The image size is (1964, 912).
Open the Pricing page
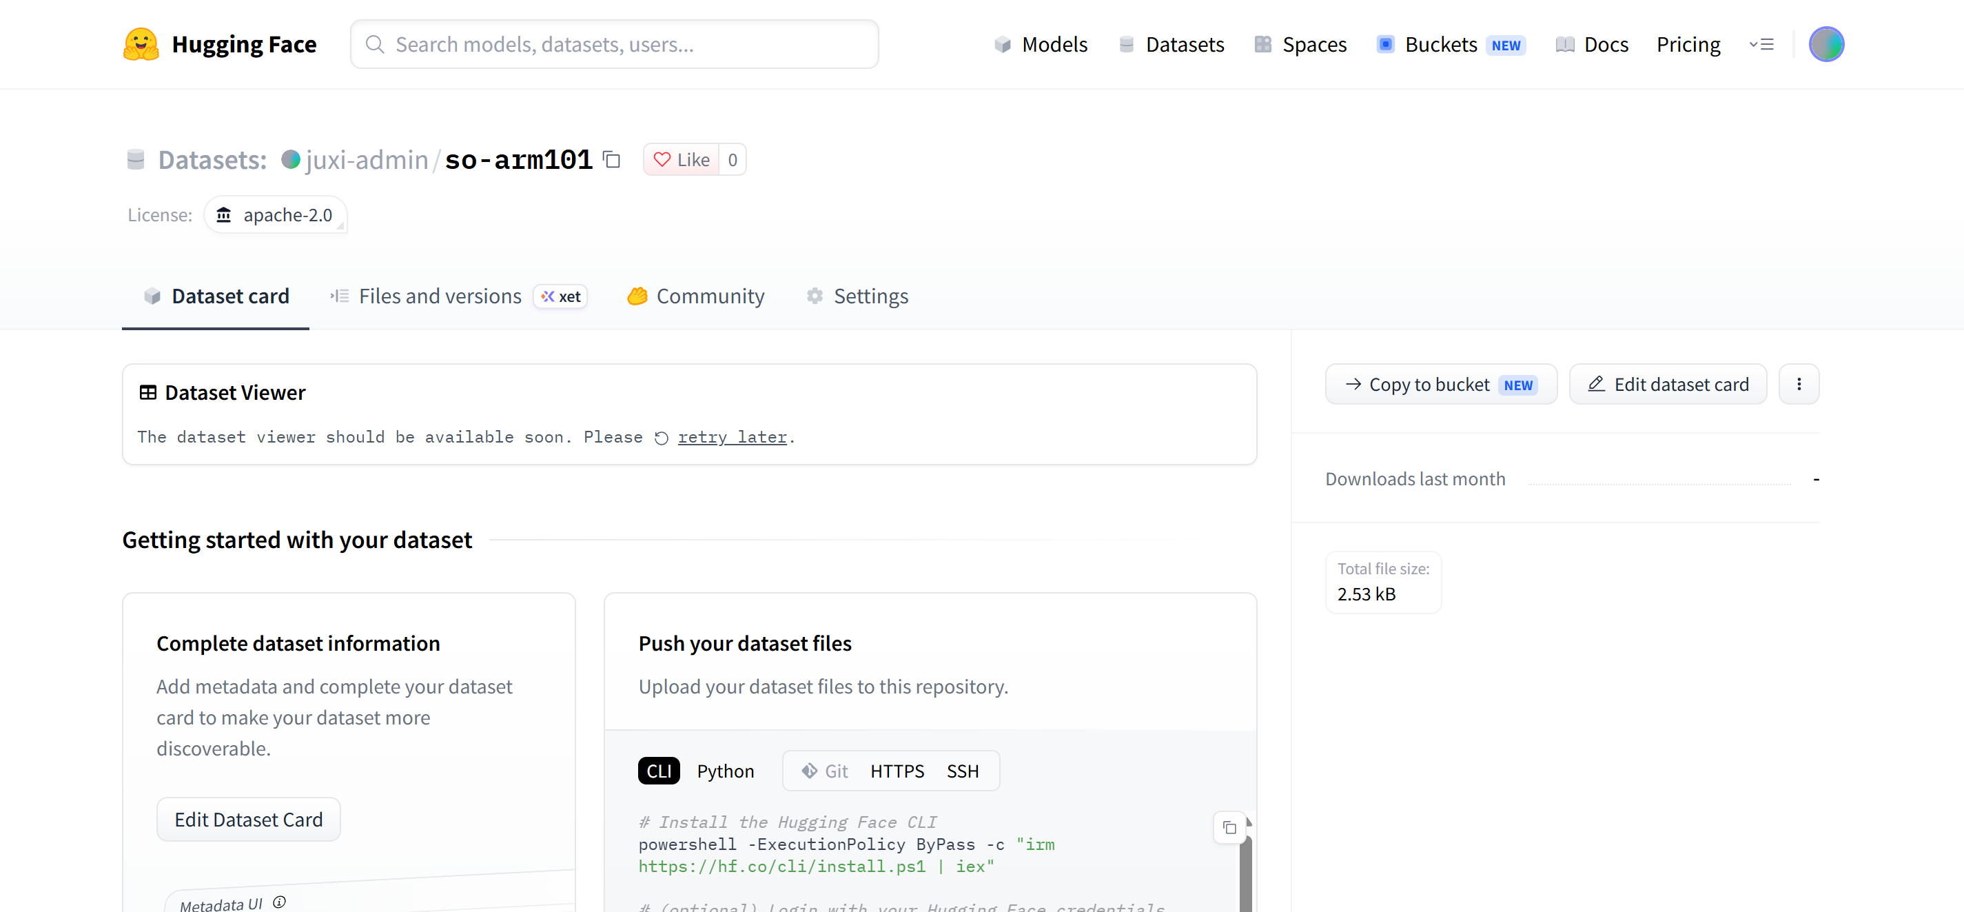(x=1688, y=44)
